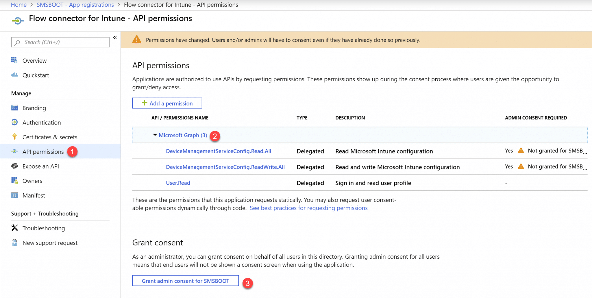Click the Add a permission button

[167, 103]
